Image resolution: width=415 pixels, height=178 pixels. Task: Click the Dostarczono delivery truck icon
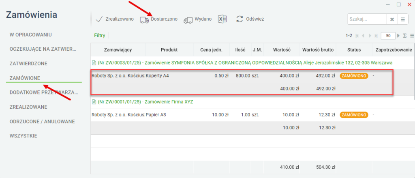pos(144,20)
